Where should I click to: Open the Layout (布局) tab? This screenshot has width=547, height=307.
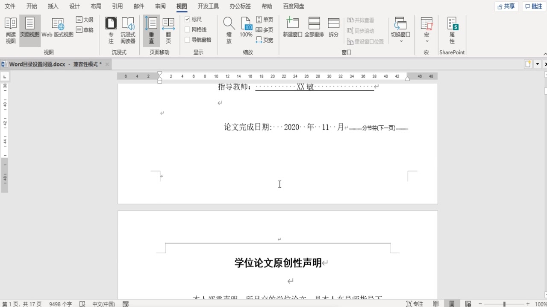[x=96, y=6]
